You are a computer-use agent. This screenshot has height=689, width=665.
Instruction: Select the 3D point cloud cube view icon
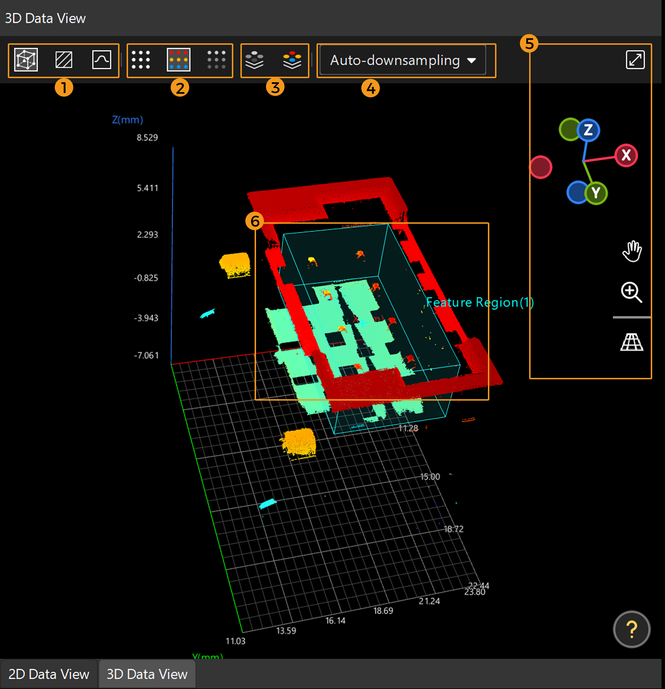27,60
